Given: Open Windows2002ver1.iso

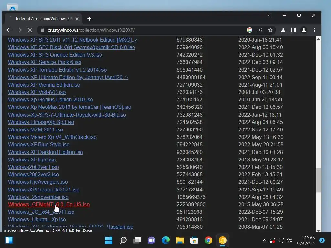Looking at the screenshot, I should pos(33,167).
